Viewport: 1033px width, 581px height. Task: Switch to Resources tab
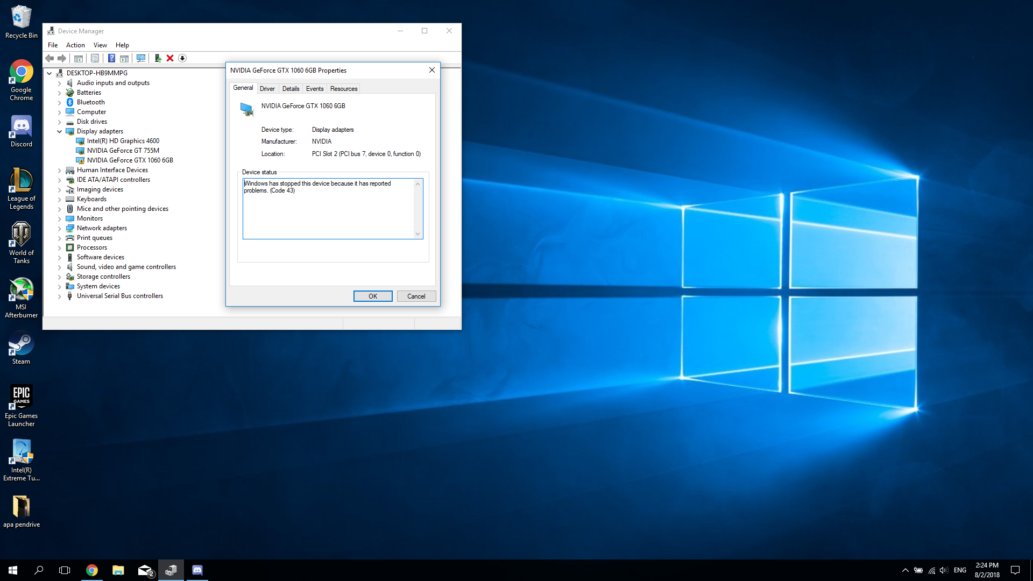point(344,89)
